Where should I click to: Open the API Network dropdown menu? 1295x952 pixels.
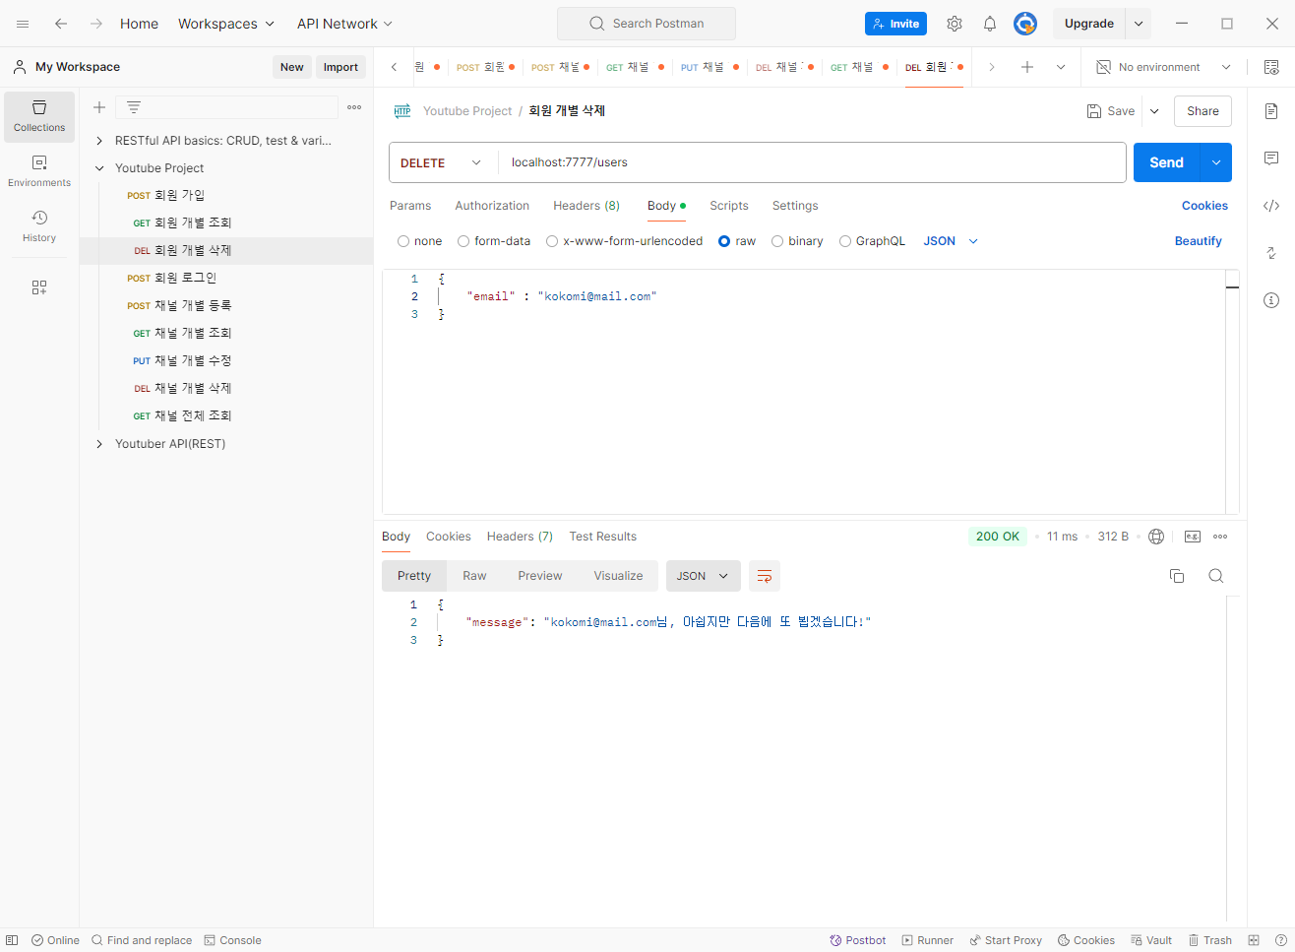tap(345, 24)
